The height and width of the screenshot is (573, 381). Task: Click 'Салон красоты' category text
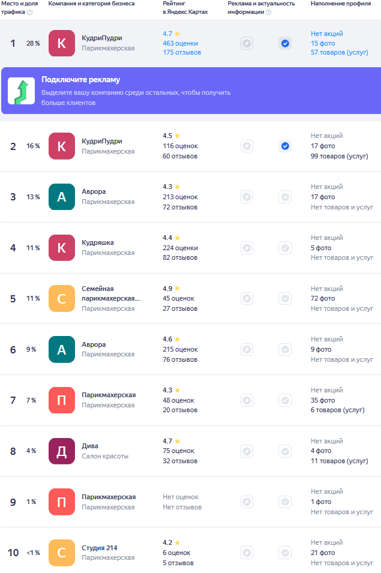coord(105,456)
